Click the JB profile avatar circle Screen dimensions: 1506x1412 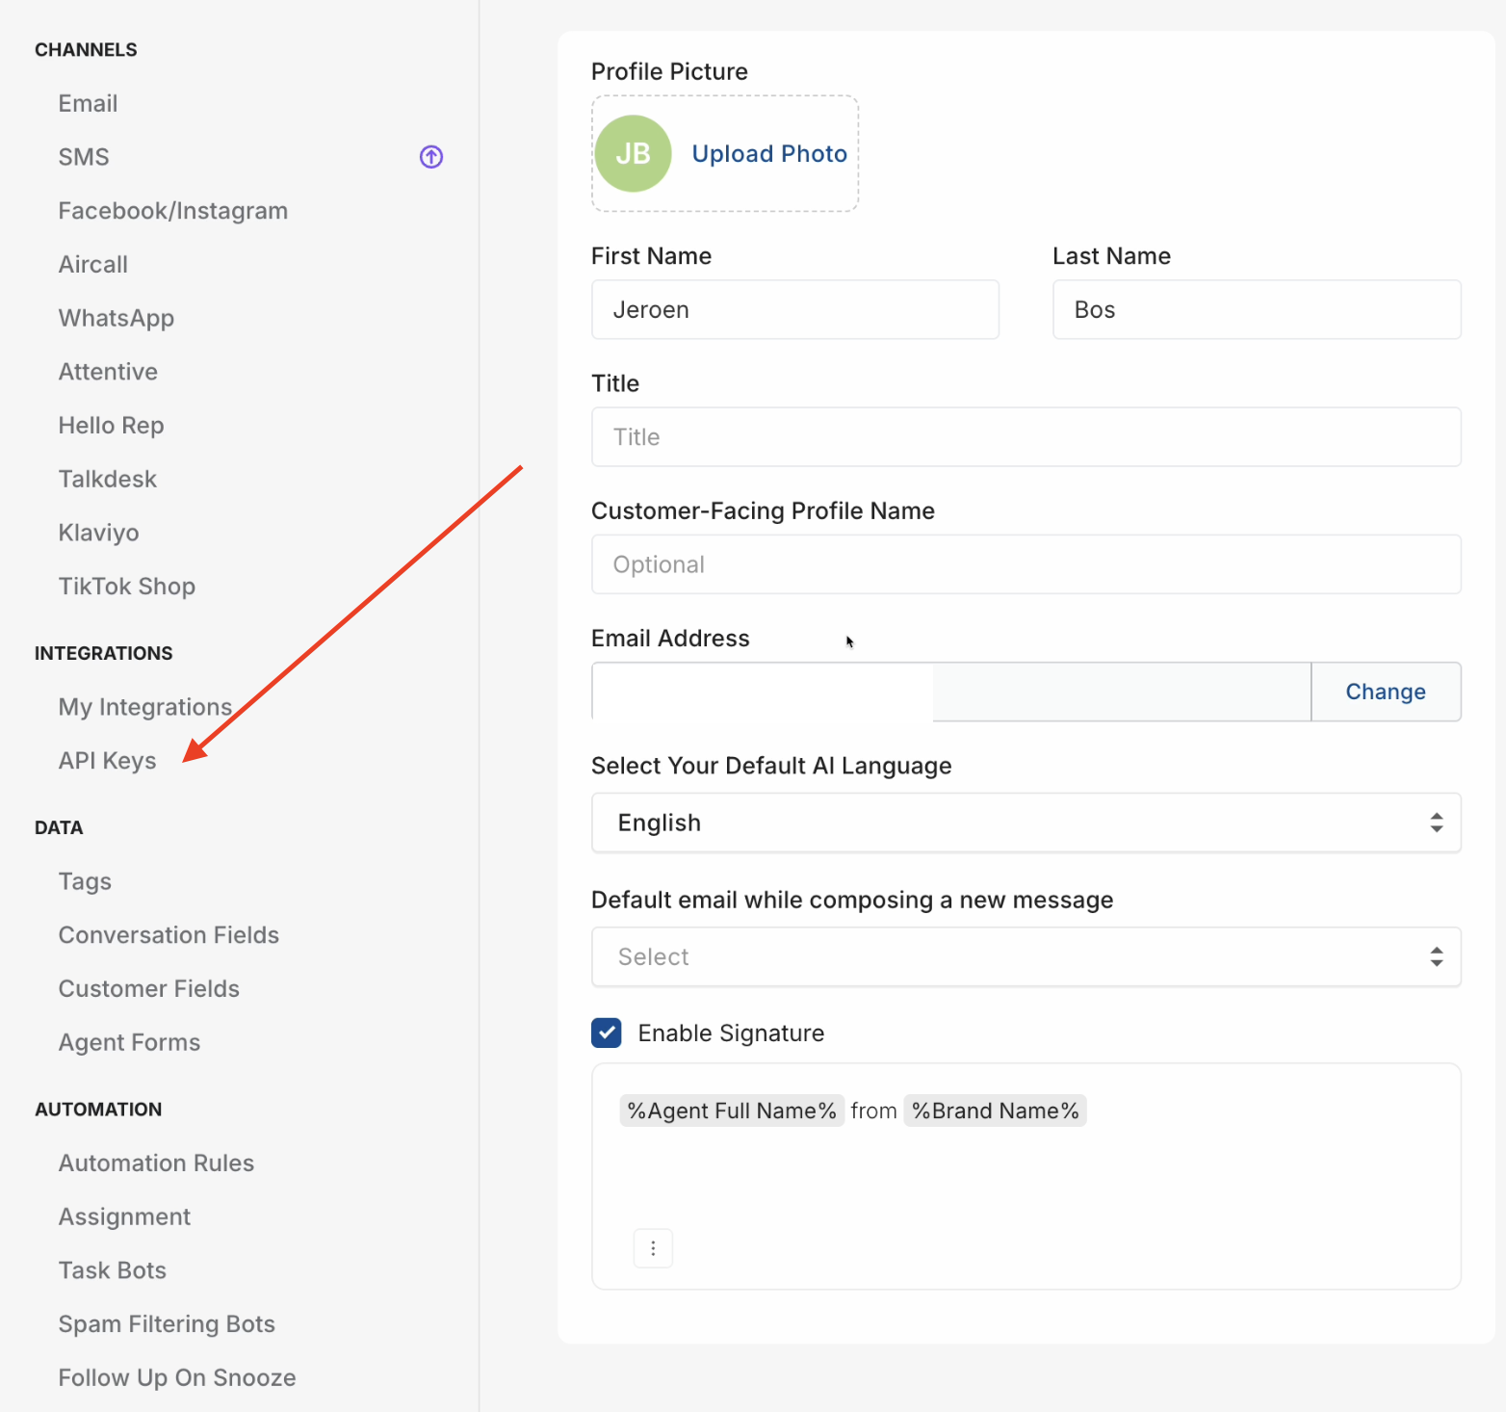633,153
